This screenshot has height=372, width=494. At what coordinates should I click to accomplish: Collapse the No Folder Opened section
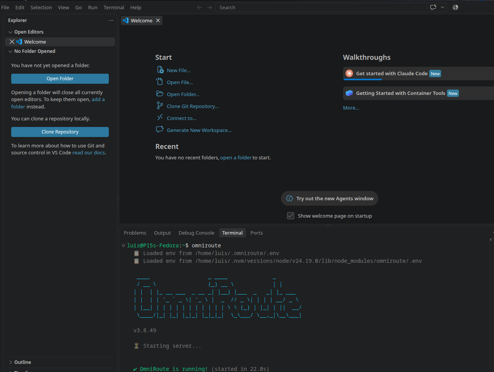click(x=10, y=51)
